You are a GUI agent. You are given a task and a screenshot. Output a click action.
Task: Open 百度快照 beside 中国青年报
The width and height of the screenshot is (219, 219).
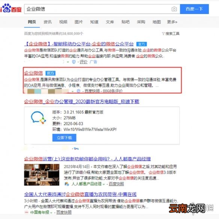[x=64, y=213]
